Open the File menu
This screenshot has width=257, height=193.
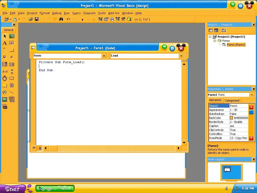(5, 13)
